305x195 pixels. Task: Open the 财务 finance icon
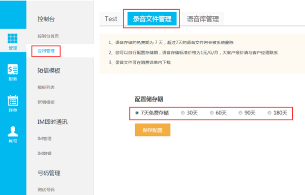[x=13, y=69]
